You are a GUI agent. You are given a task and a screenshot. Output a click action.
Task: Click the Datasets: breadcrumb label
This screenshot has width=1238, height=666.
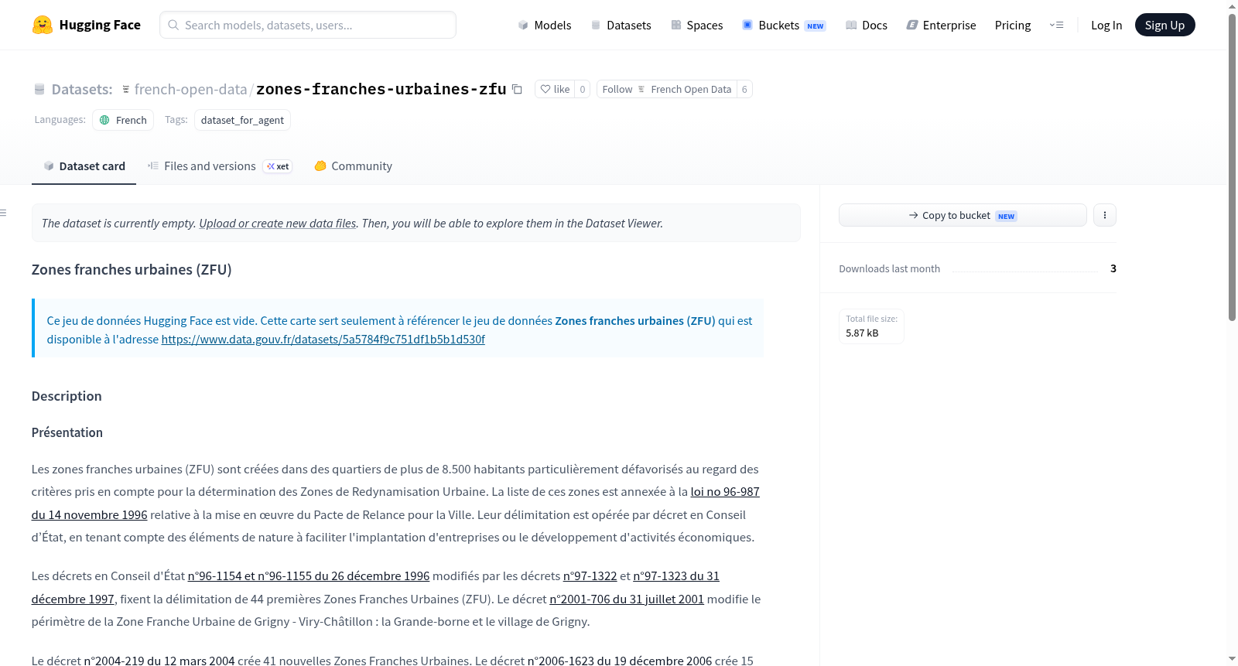[x=82, y=90]
